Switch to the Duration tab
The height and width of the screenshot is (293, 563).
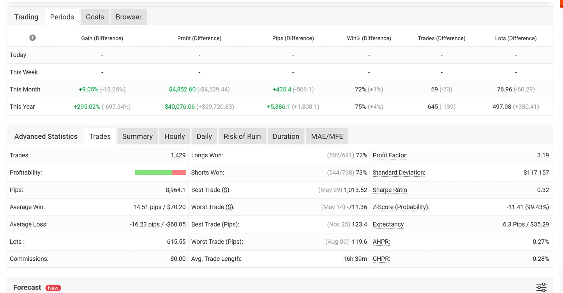point(286,136)
